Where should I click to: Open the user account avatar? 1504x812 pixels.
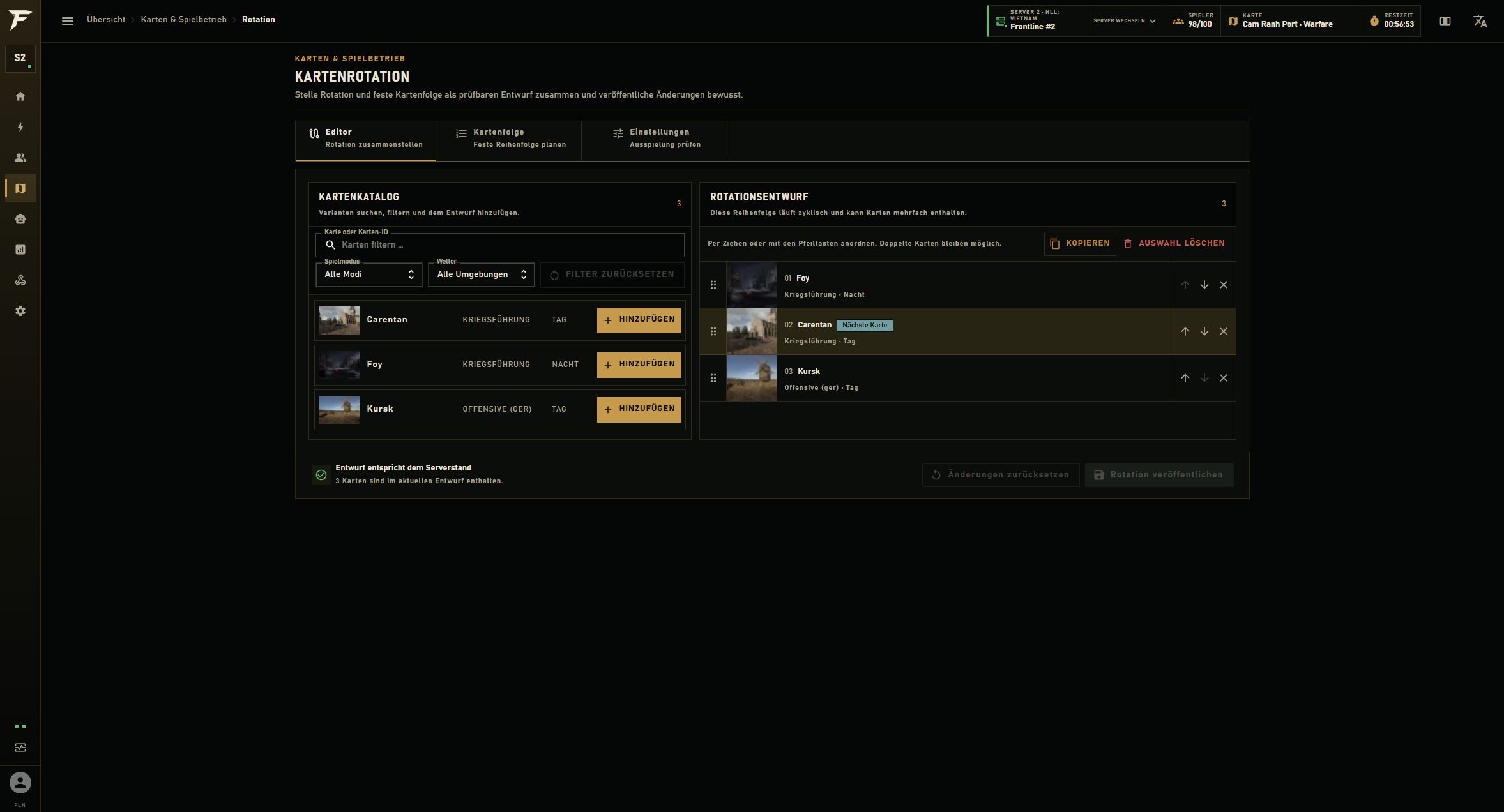[20, 783]
